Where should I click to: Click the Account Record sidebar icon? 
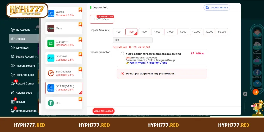13,66
